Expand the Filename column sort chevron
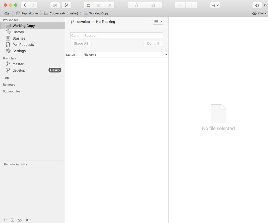Screen dimensions: 268x223 coord(165,55)
